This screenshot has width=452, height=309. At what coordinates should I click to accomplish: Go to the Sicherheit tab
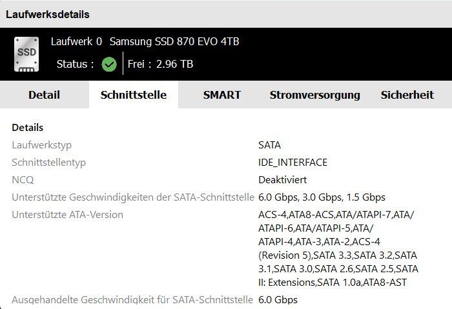click(407, 95)
